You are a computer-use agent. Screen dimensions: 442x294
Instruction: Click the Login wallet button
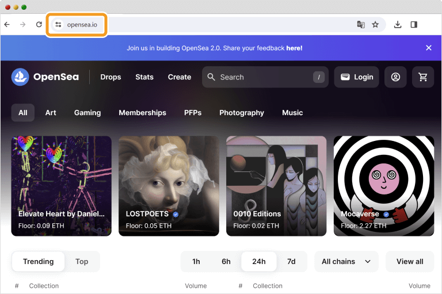(357, 77)
